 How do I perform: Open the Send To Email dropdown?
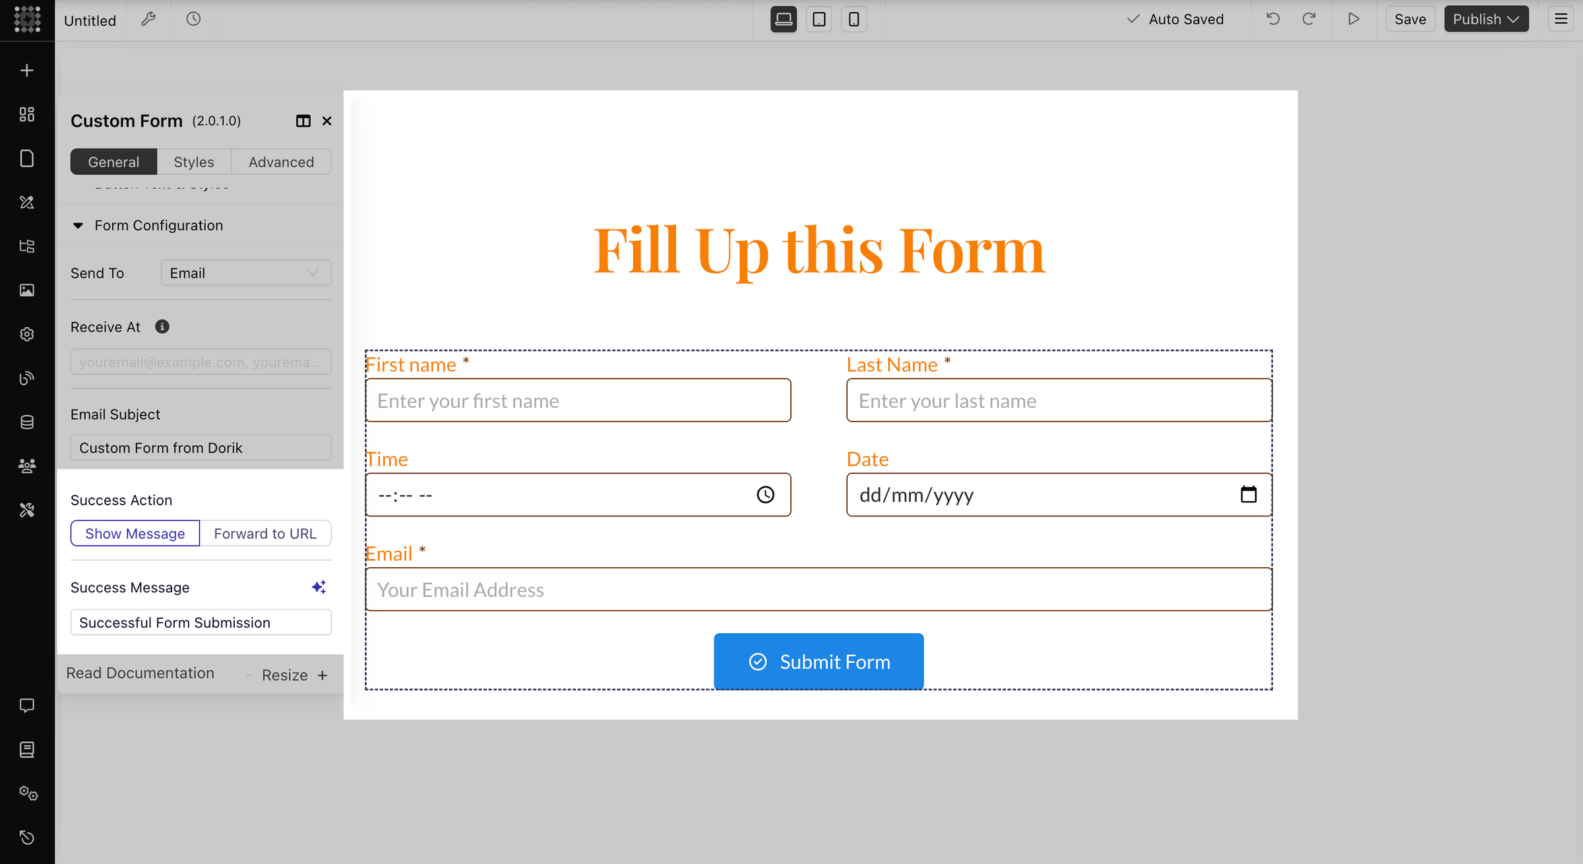(x=246, y=273)
